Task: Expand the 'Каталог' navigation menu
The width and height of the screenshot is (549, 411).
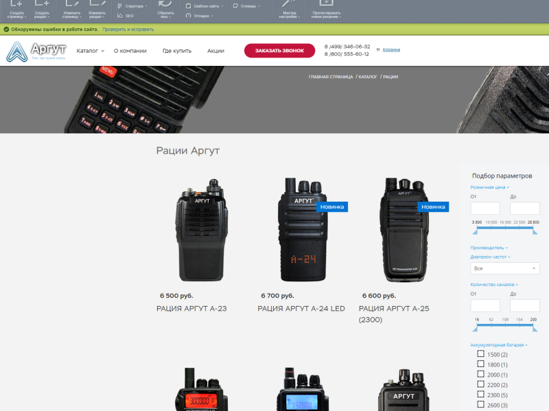Action: (x=91, y=51)
